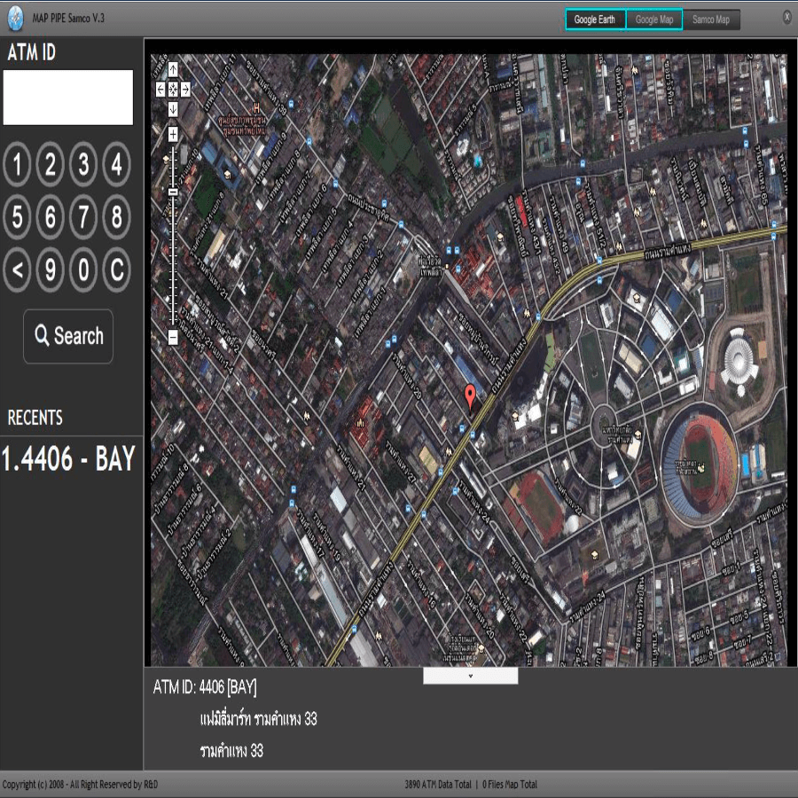Image resolution: width=798 pixels, height=798 pixels.
Task: Zoom out with the map minus button
Action: [173, 338]
